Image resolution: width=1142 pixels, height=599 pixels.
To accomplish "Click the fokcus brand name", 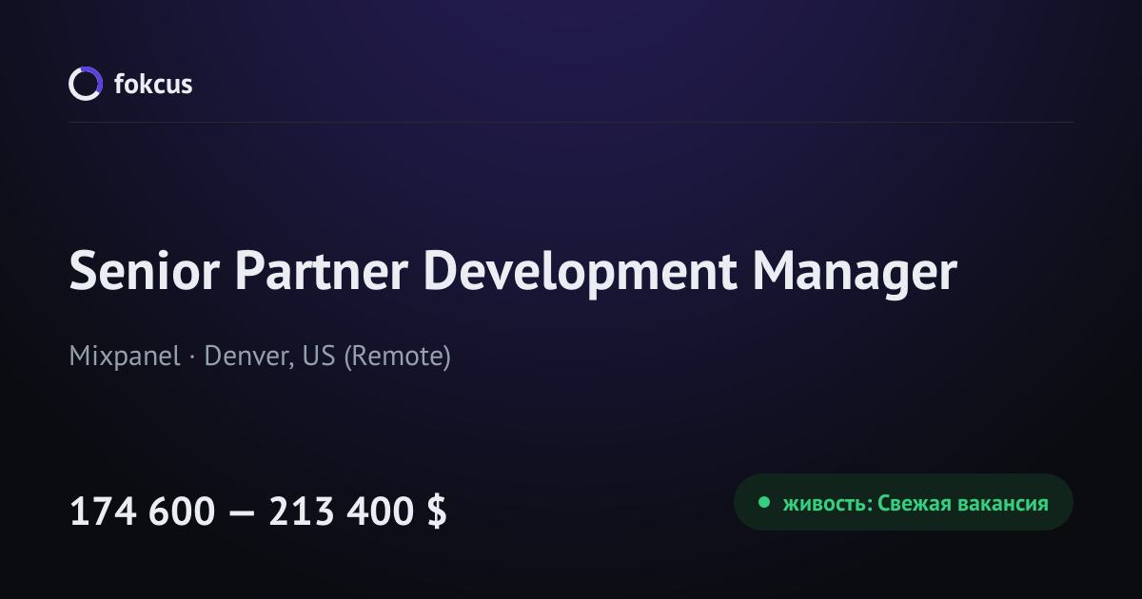I will [153, 85].
